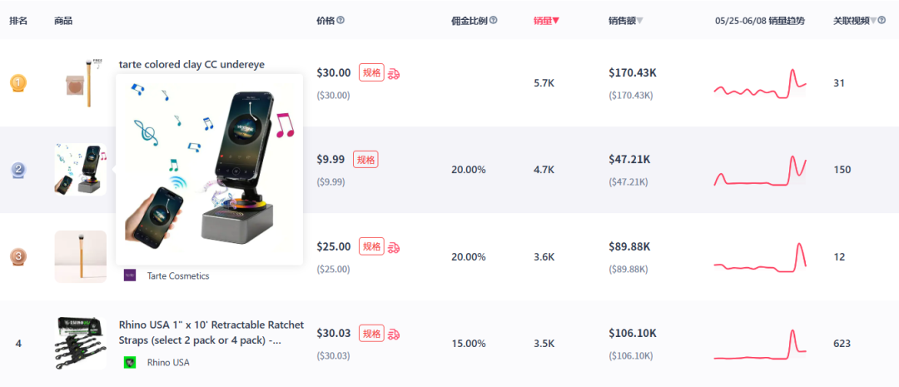Click the 规格 button for the $30.03 product

371,334
